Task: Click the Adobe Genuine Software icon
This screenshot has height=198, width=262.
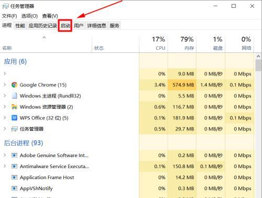Action: (x=14, y=156)
